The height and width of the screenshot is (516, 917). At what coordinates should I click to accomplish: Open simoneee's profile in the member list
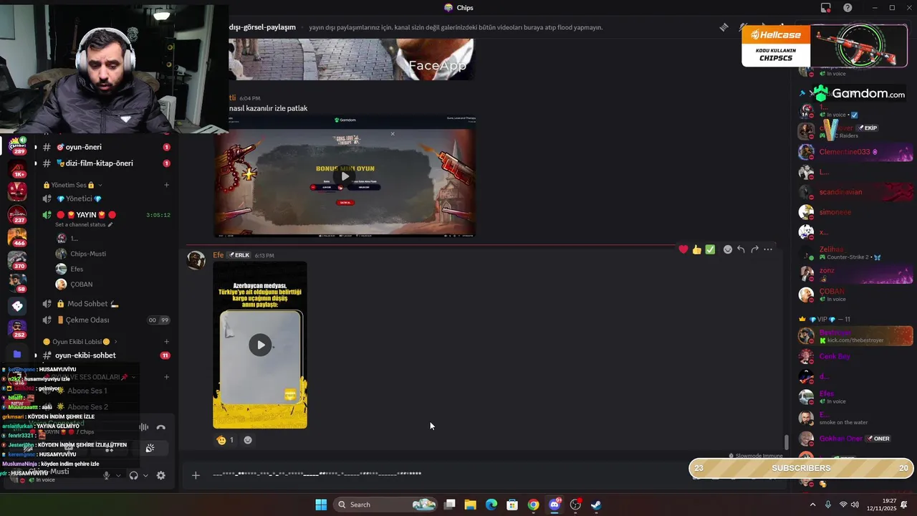click(x=855, y=212)
